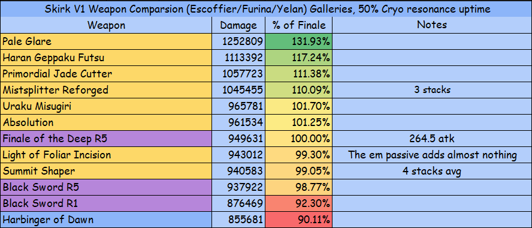Select the 3 stacks note cell
This screenshot has height=228, width=532.
pyautogui.click(x=432, y=90)
